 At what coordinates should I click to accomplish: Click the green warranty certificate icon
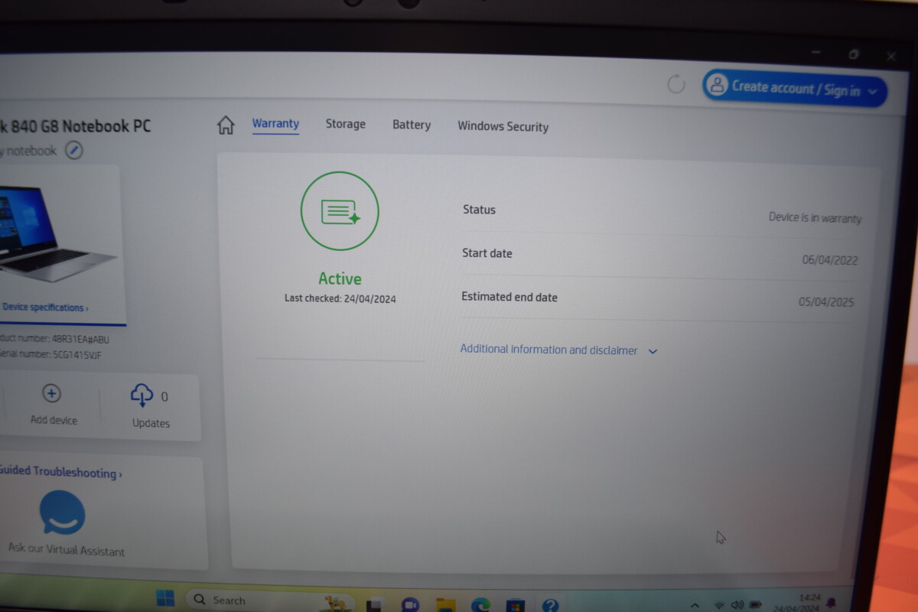tap(340, 211)
